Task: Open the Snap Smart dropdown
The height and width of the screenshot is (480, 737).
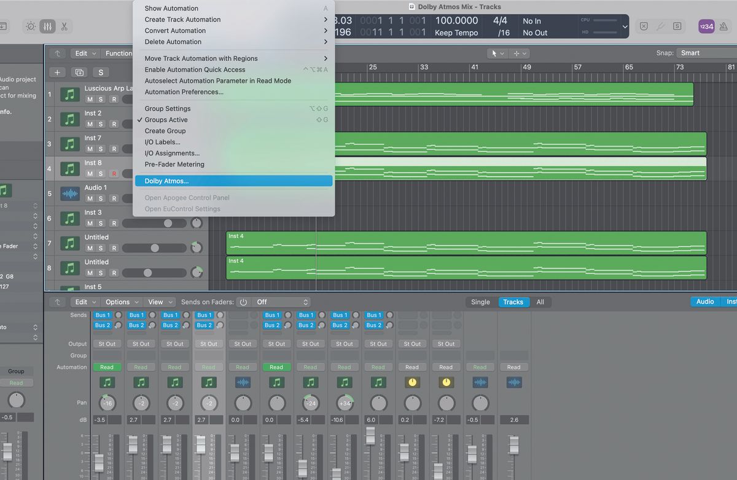Action: (706, 53)
